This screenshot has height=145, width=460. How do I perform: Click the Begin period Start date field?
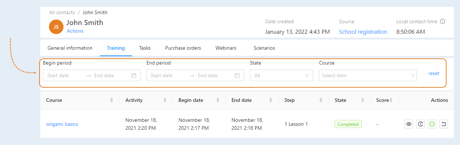coord(65,75)
